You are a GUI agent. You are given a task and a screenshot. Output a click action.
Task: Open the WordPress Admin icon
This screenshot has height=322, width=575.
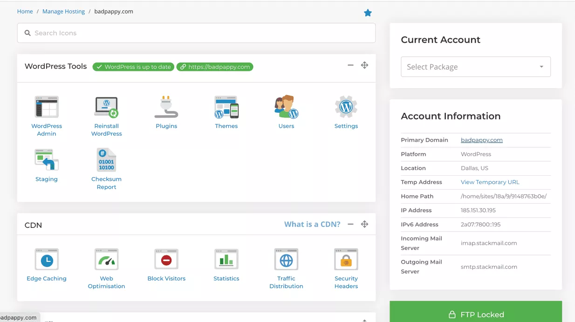(47, 107)
